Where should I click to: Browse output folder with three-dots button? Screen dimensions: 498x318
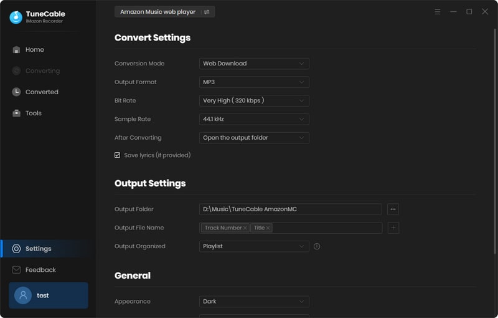(393, 210)
